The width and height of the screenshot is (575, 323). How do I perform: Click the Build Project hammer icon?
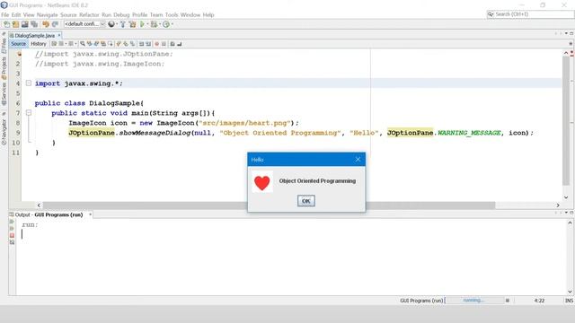122,24
